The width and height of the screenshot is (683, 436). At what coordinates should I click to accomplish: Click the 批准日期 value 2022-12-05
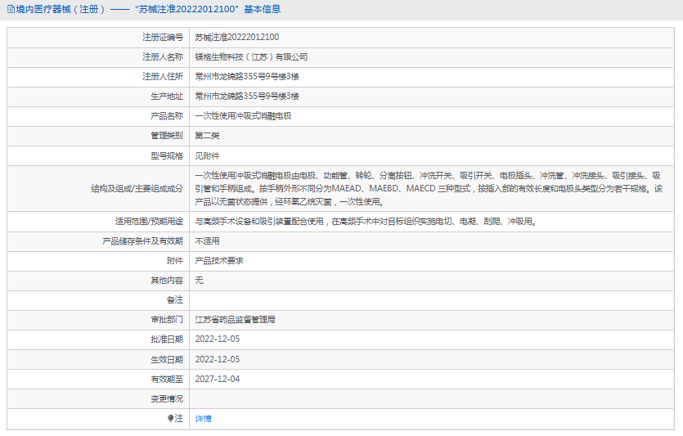pyautogui.click(x=218, y=339)
